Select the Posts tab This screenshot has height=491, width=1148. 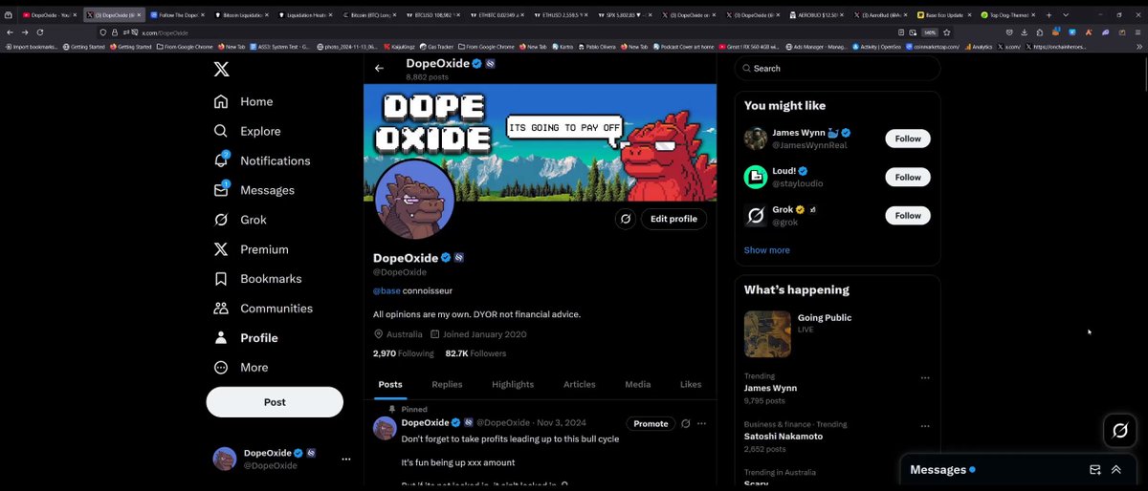[x=390, y=384]
